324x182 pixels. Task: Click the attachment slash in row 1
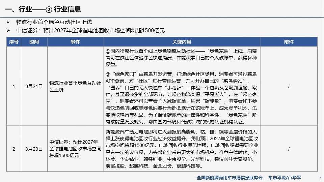pyautogui.click(x=289, y=86)
